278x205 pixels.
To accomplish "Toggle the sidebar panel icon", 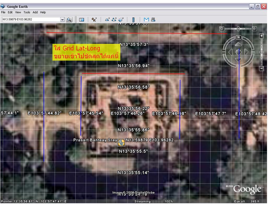I will [x=81, y=20].
